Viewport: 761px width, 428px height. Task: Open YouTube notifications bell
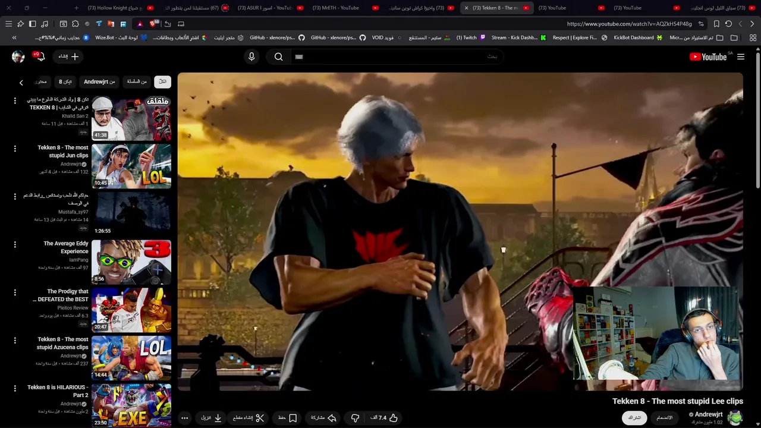click(40, 56)
